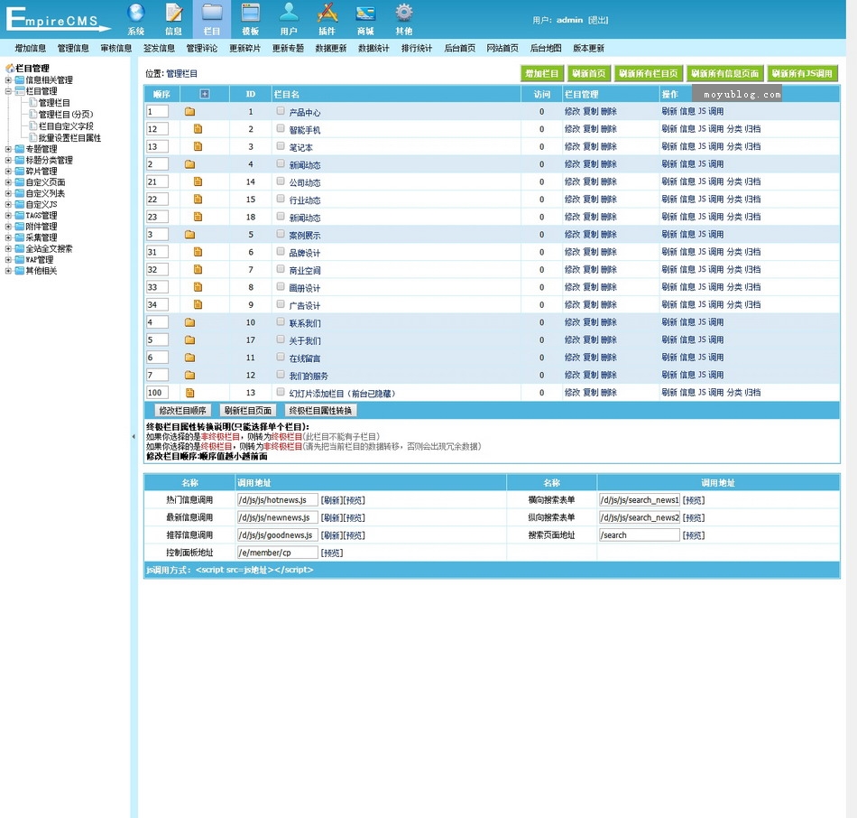
Task: Click the file icon in 幻灯片添加栏目 row
Action: point(189,393)
